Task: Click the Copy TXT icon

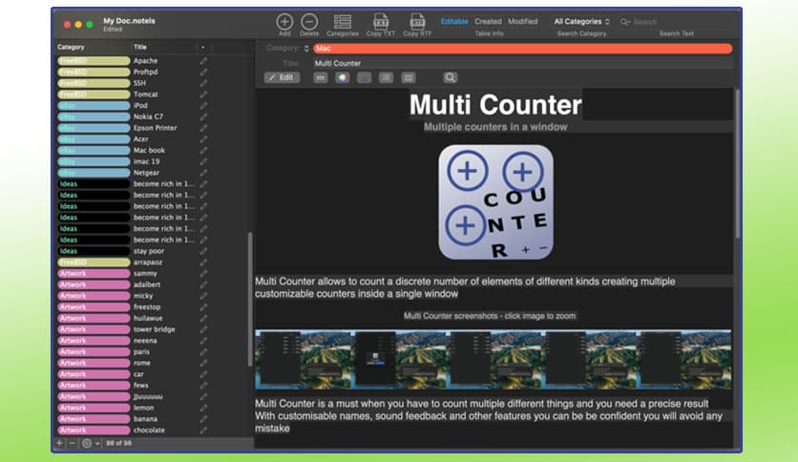Action: point(380,21)
